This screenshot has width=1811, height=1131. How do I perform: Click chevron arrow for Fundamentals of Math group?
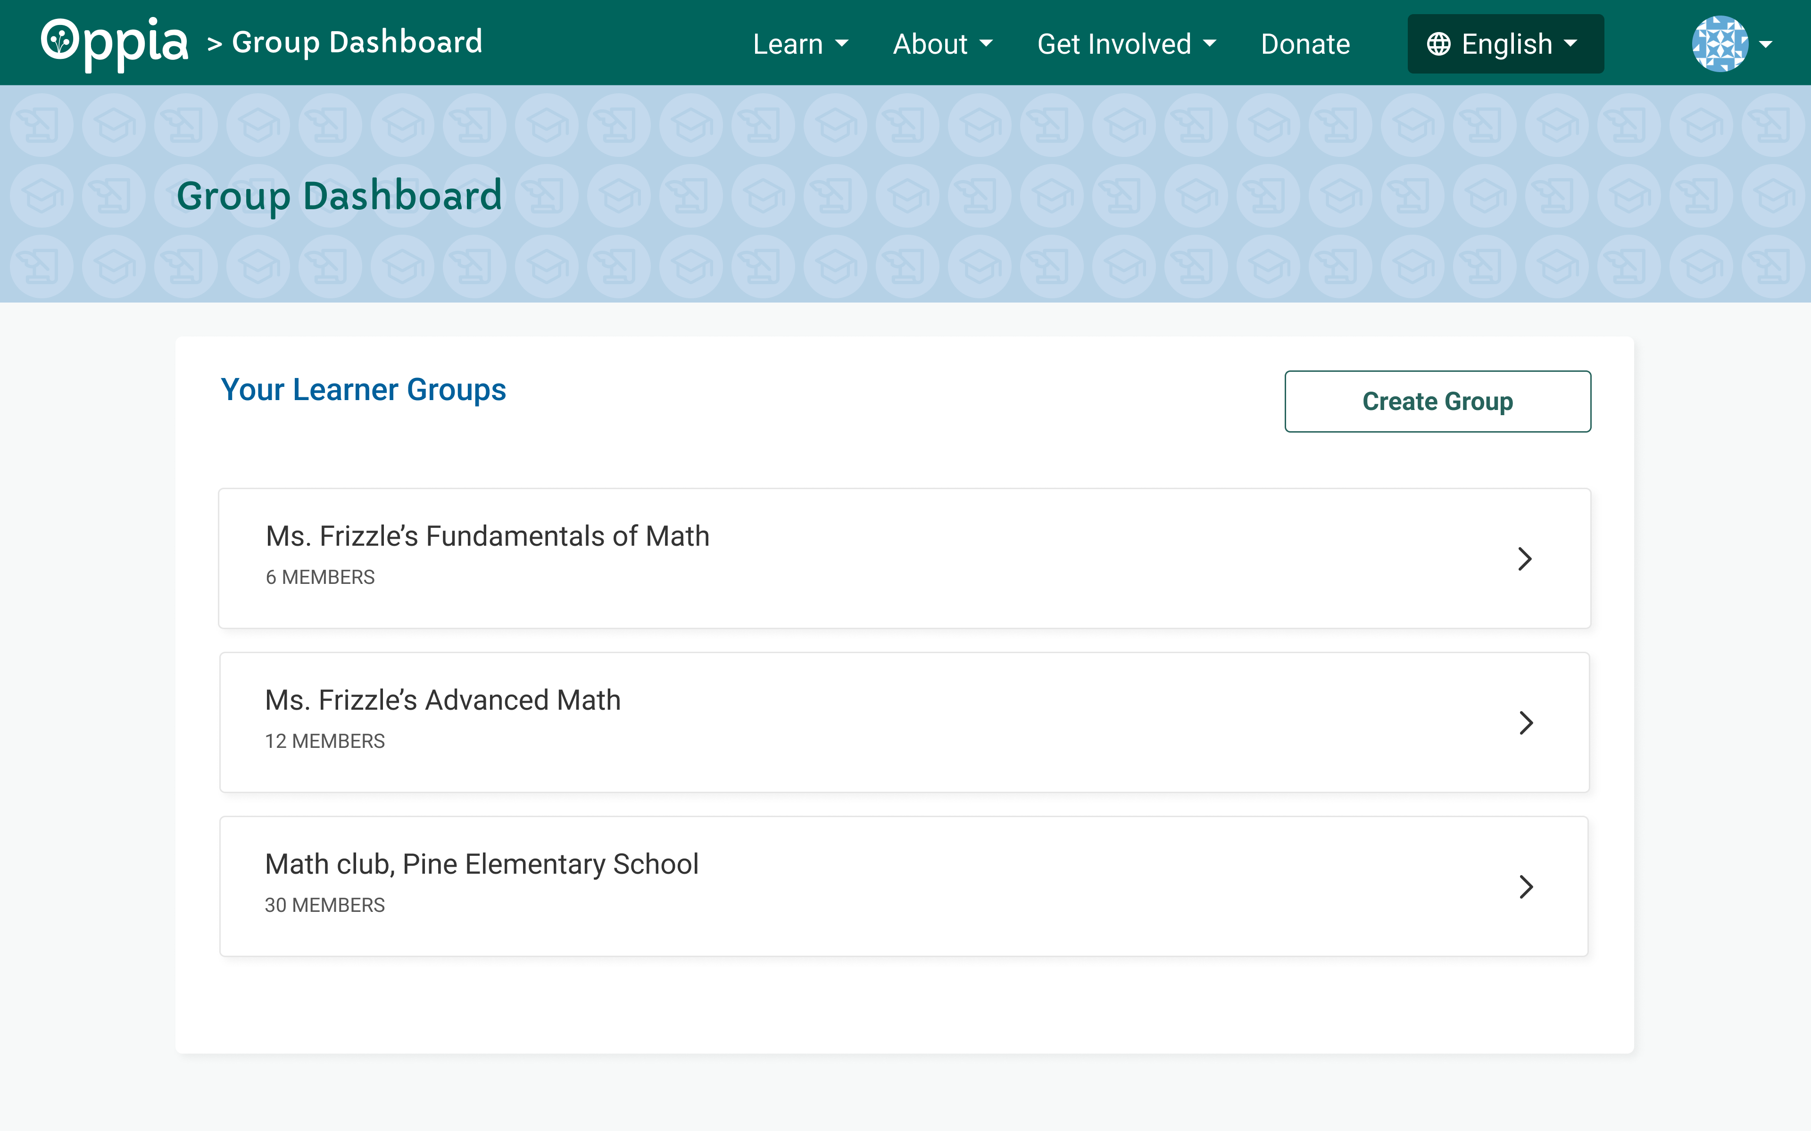[1524, 559]
